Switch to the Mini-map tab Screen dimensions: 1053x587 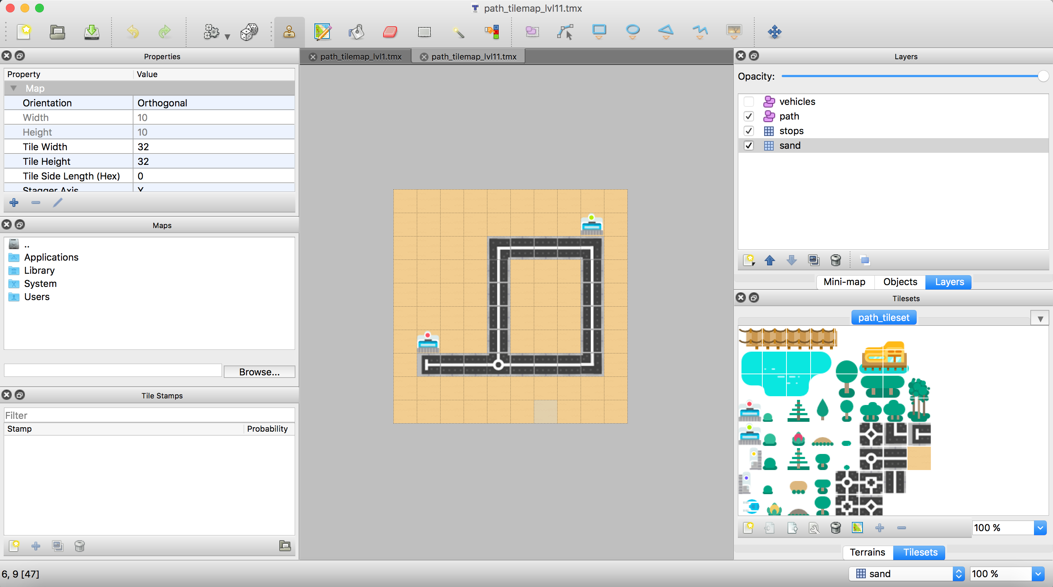pyautogui.click(x=844, y=282)
